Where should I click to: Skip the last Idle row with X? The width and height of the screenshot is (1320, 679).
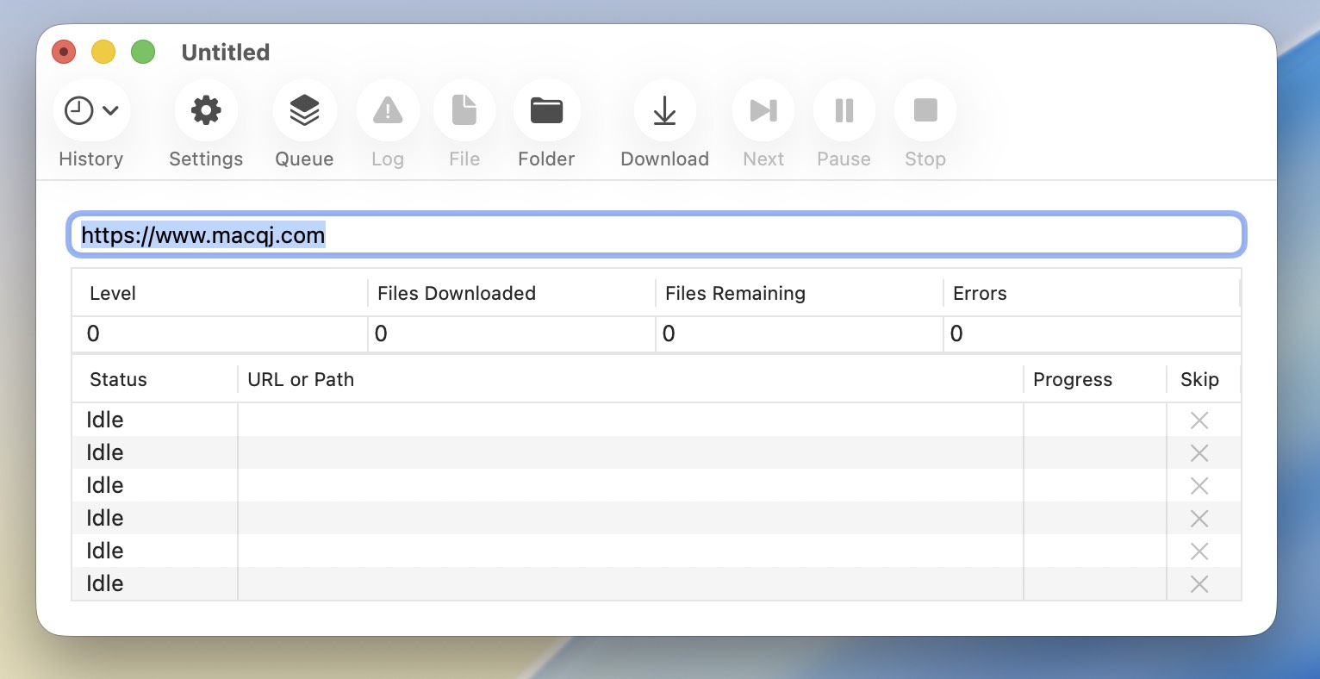pos(1199,584)
